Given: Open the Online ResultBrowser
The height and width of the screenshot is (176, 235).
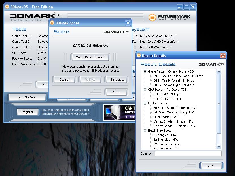Looking at the screenshot, I should (x=90, y=57).
